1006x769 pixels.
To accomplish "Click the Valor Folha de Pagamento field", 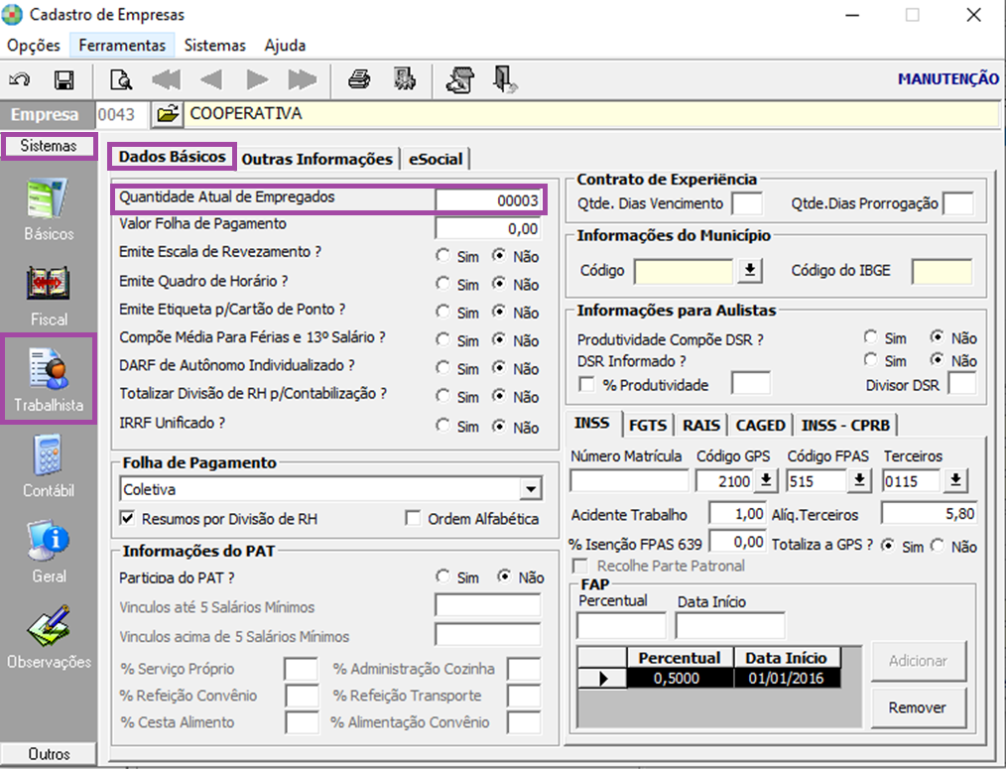I will tap(488, 228).
